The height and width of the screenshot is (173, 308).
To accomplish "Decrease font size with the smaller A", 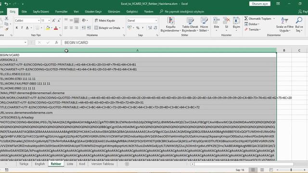I will [x=59, y=20].
